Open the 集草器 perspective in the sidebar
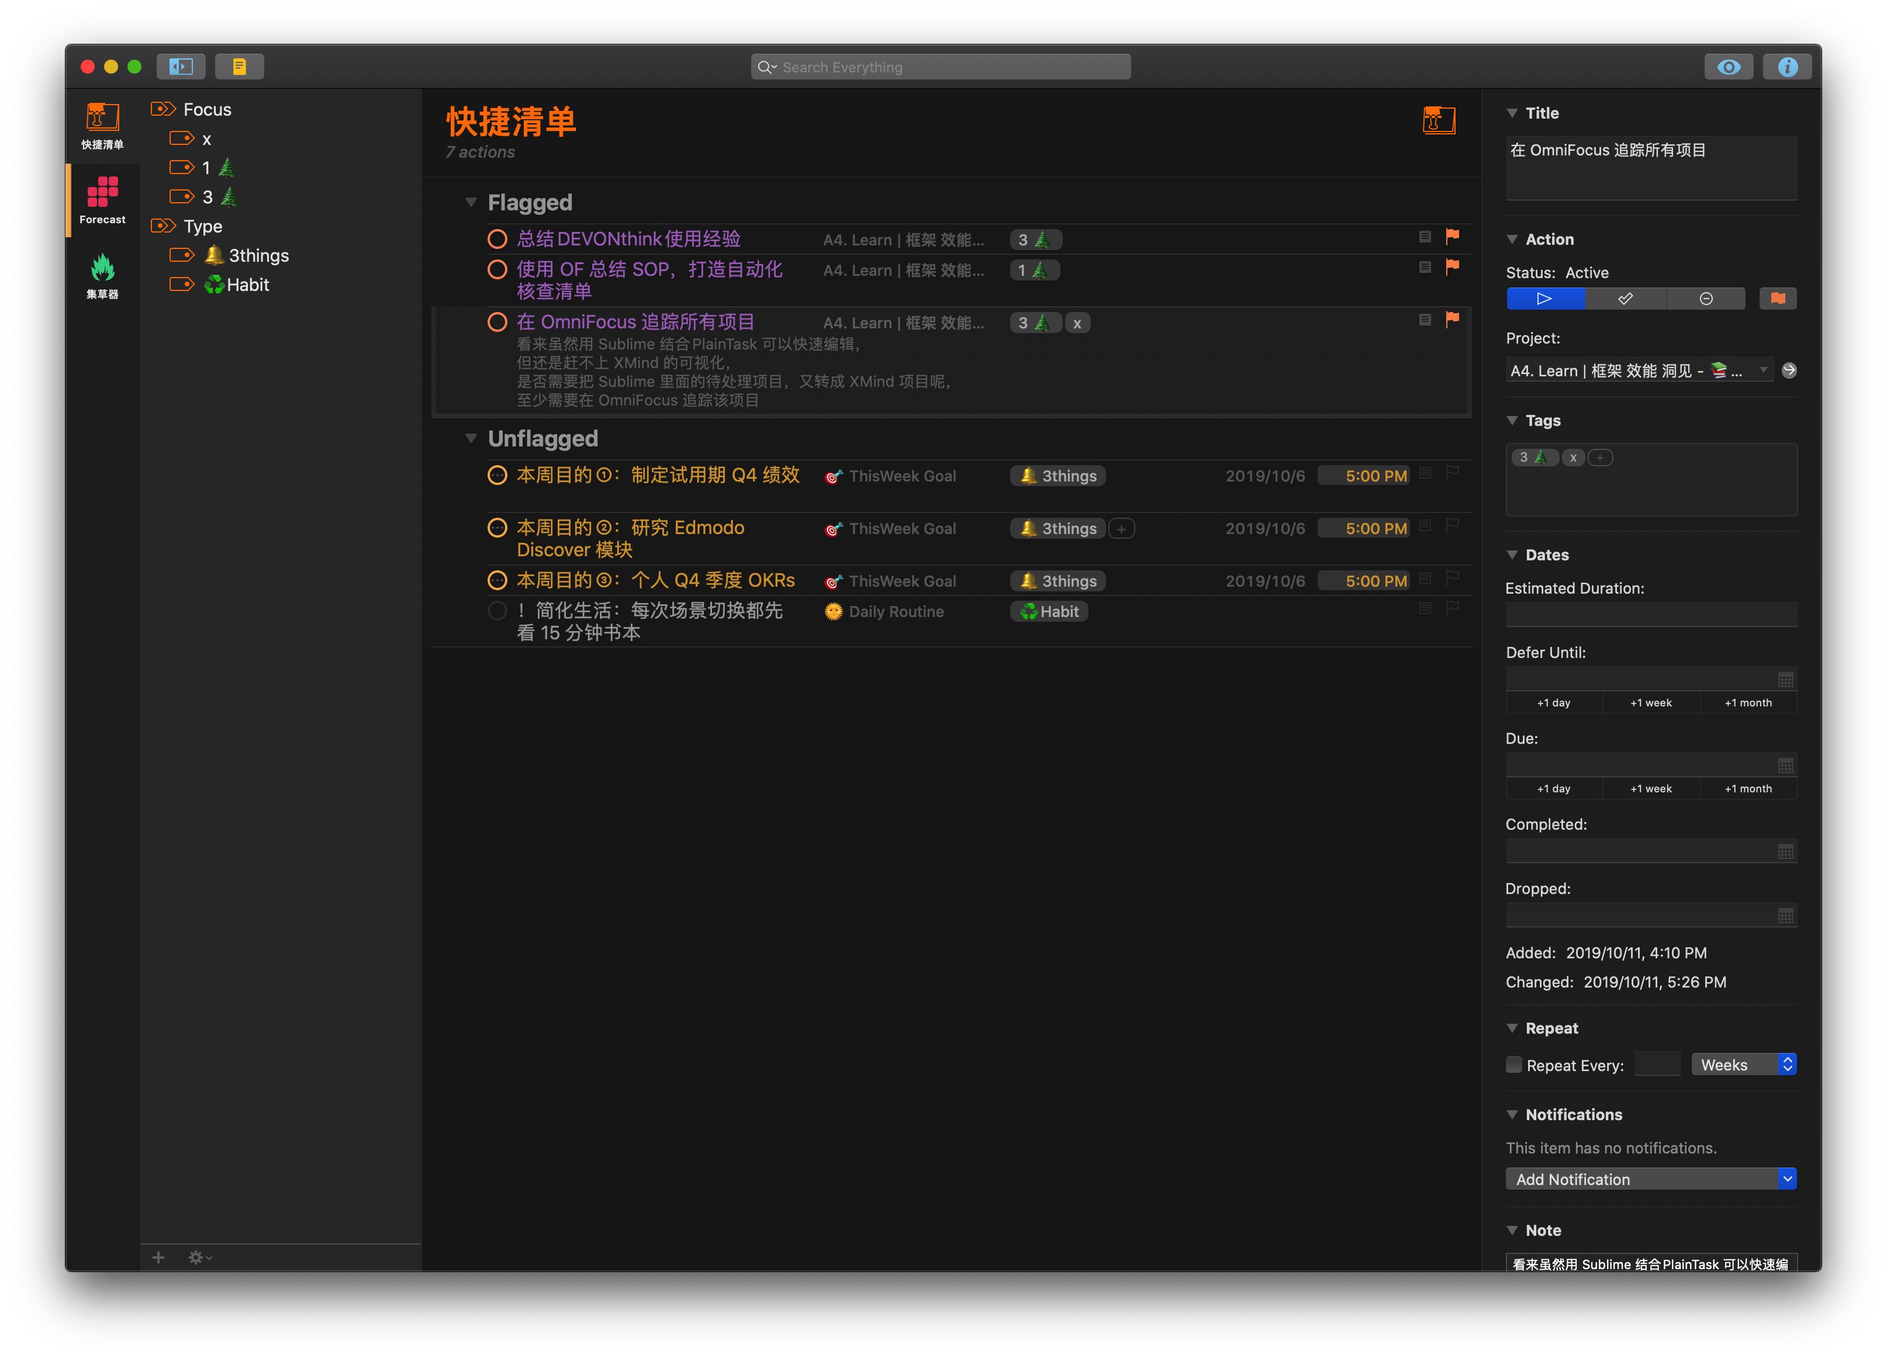This screenshot has height=1358, width=1887. pyautogui.click(x=102, y=275)
